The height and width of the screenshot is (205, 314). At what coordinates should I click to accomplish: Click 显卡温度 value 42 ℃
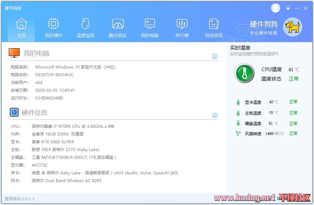click(273, 102)
